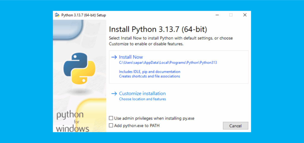Enable admin privileges when installing py.exe
304x143 pixels.
(x=111, y=118)
